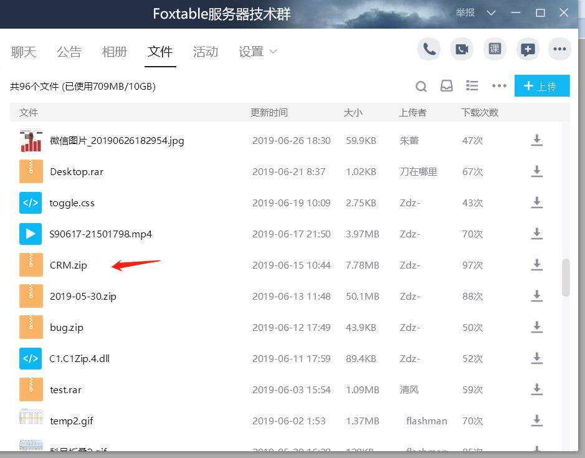The image size is (585, 458).
Task: Switch to the 聊天 chat tab
Action: 24,52
